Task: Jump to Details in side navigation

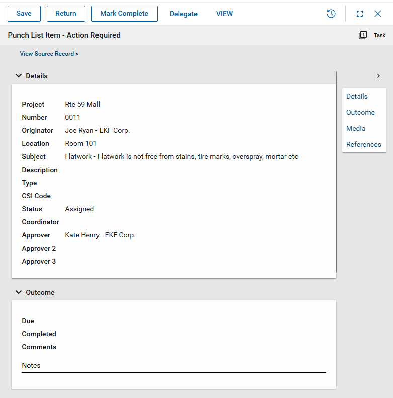Action: [357, 96]
